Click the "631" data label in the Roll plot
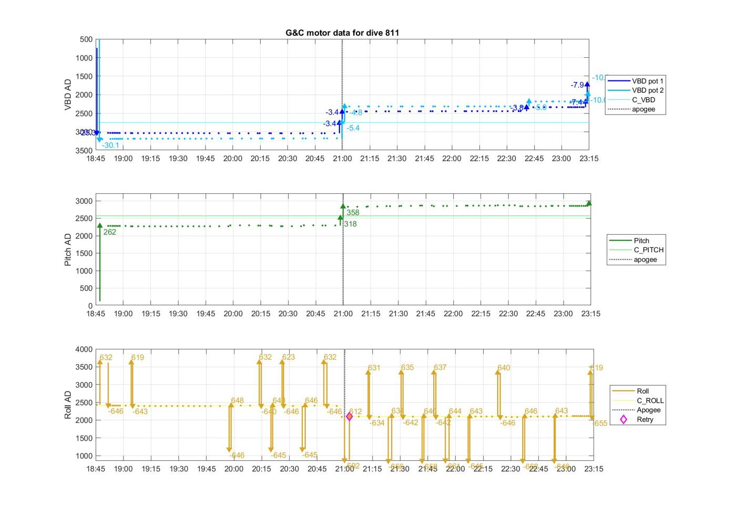The height and width of the screenshot is (518, 736). click(374, 368)
